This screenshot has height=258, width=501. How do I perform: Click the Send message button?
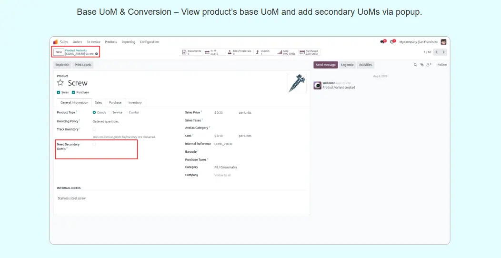pos(326,65)
